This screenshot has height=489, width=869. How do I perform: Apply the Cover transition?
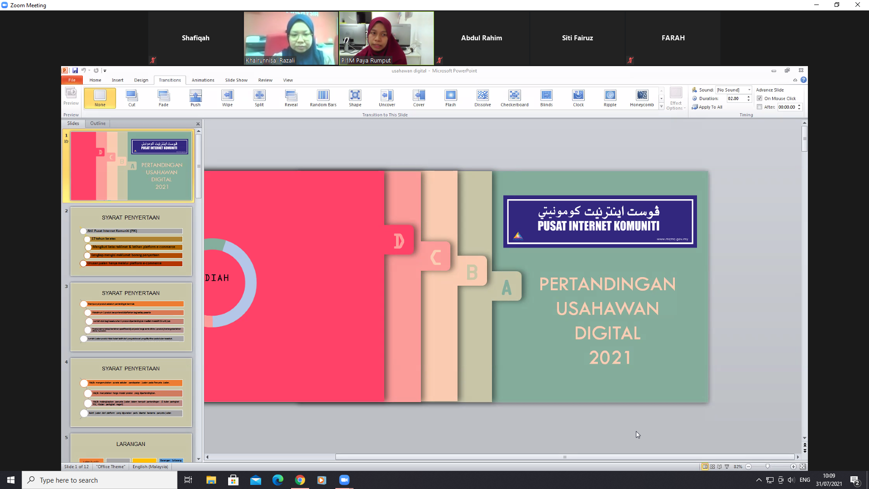click(419, 98)
